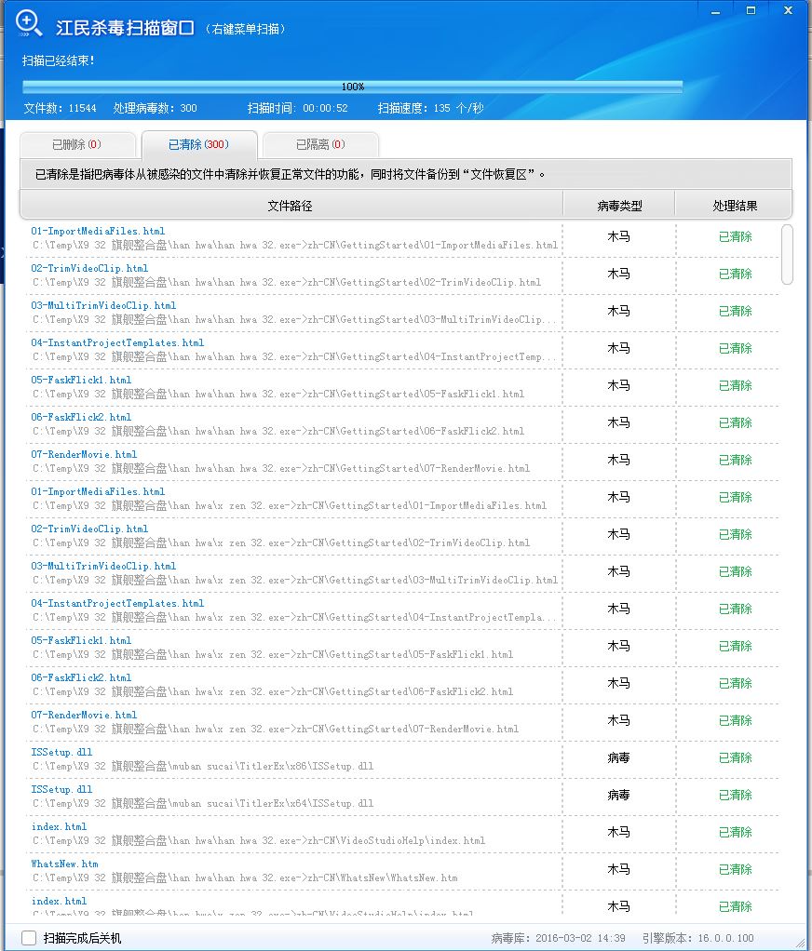Click the results list vertical scrollbar thumb
Image resolution: width=812 pixels, height=951 pixels.
coord(787,254)
